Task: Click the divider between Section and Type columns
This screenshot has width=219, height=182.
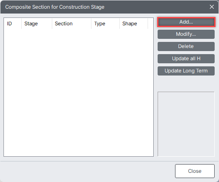Action: click(91, 24)
